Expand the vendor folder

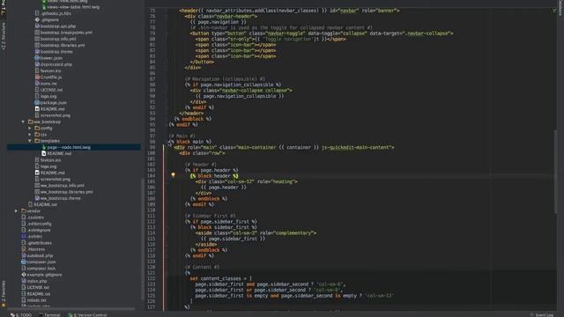[16, 211]
